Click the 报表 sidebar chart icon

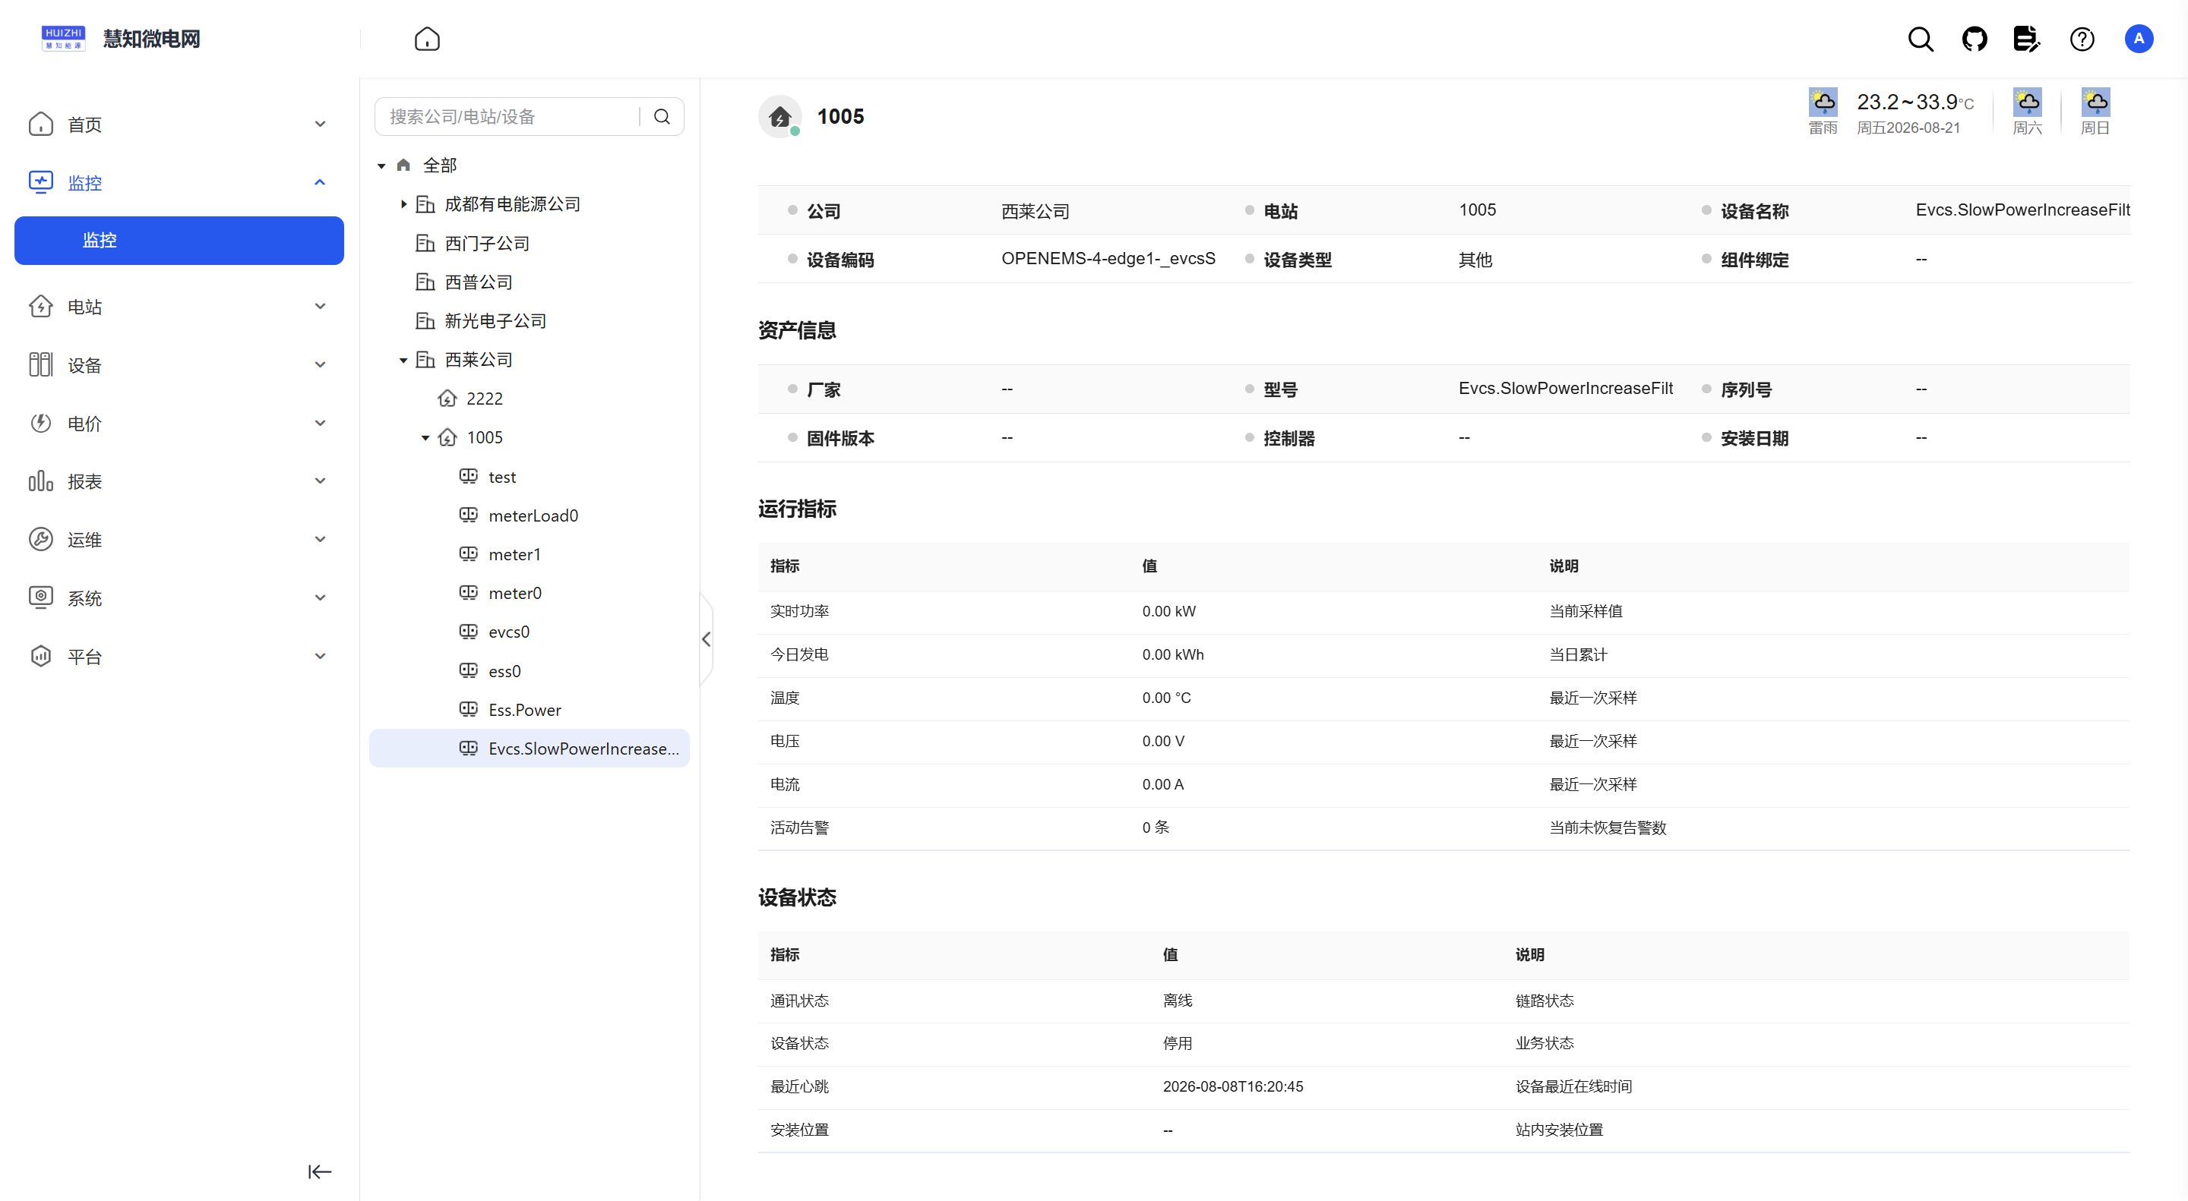tap(41, 481)
